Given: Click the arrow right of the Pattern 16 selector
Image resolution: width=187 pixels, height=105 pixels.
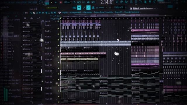Looking at the screenshot, I should [126, 7].
